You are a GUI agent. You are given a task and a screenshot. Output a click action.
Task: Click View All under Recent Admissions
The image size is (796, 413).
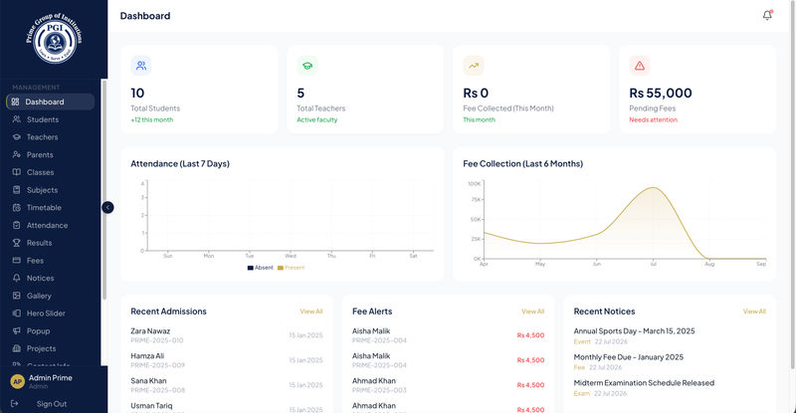311,311
